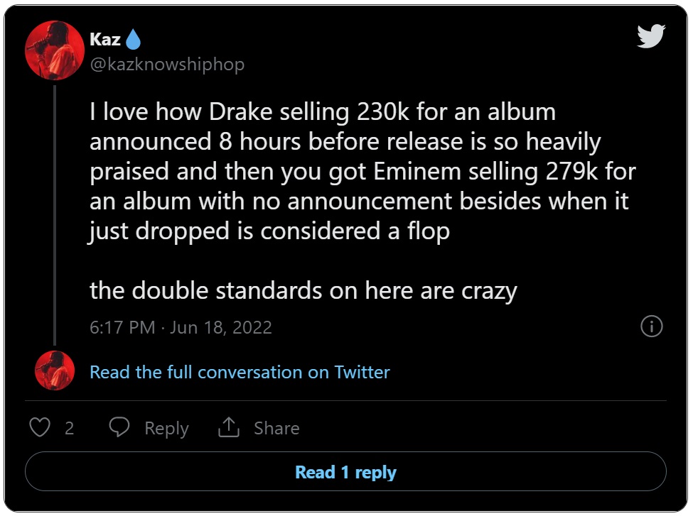Open the 6:17 PM Jun 18, 2022 timestamp
Viewport: 693px width, 516px height.
(181, 327)
